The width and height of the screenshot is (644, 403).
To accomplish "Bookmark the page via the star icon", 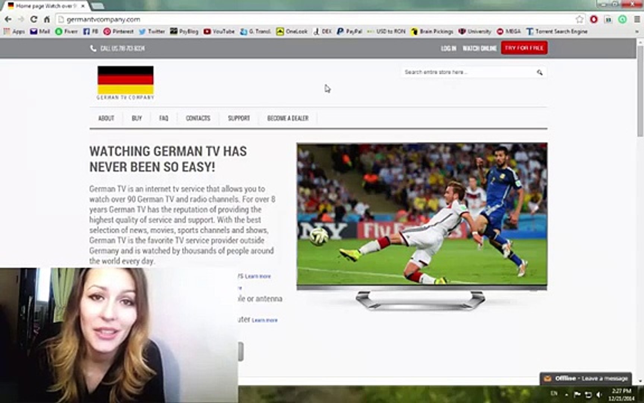I will pyautogui.click(x=579, y=19).
